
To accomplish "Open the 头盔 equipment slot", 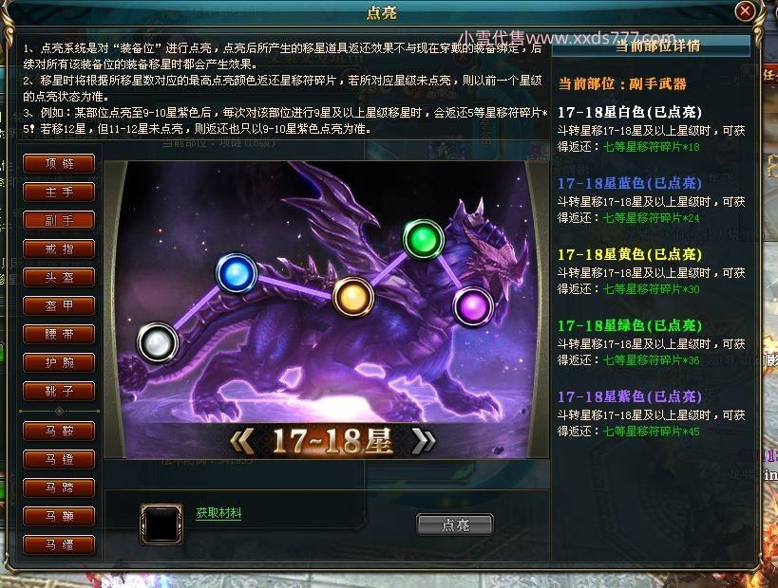I will (59, 278).
